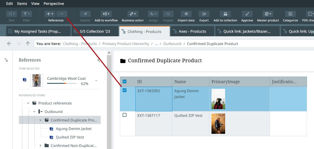Navigate up one level with up arrow
The width and height of the screenshot is (314, 149).
coord(28,44)
